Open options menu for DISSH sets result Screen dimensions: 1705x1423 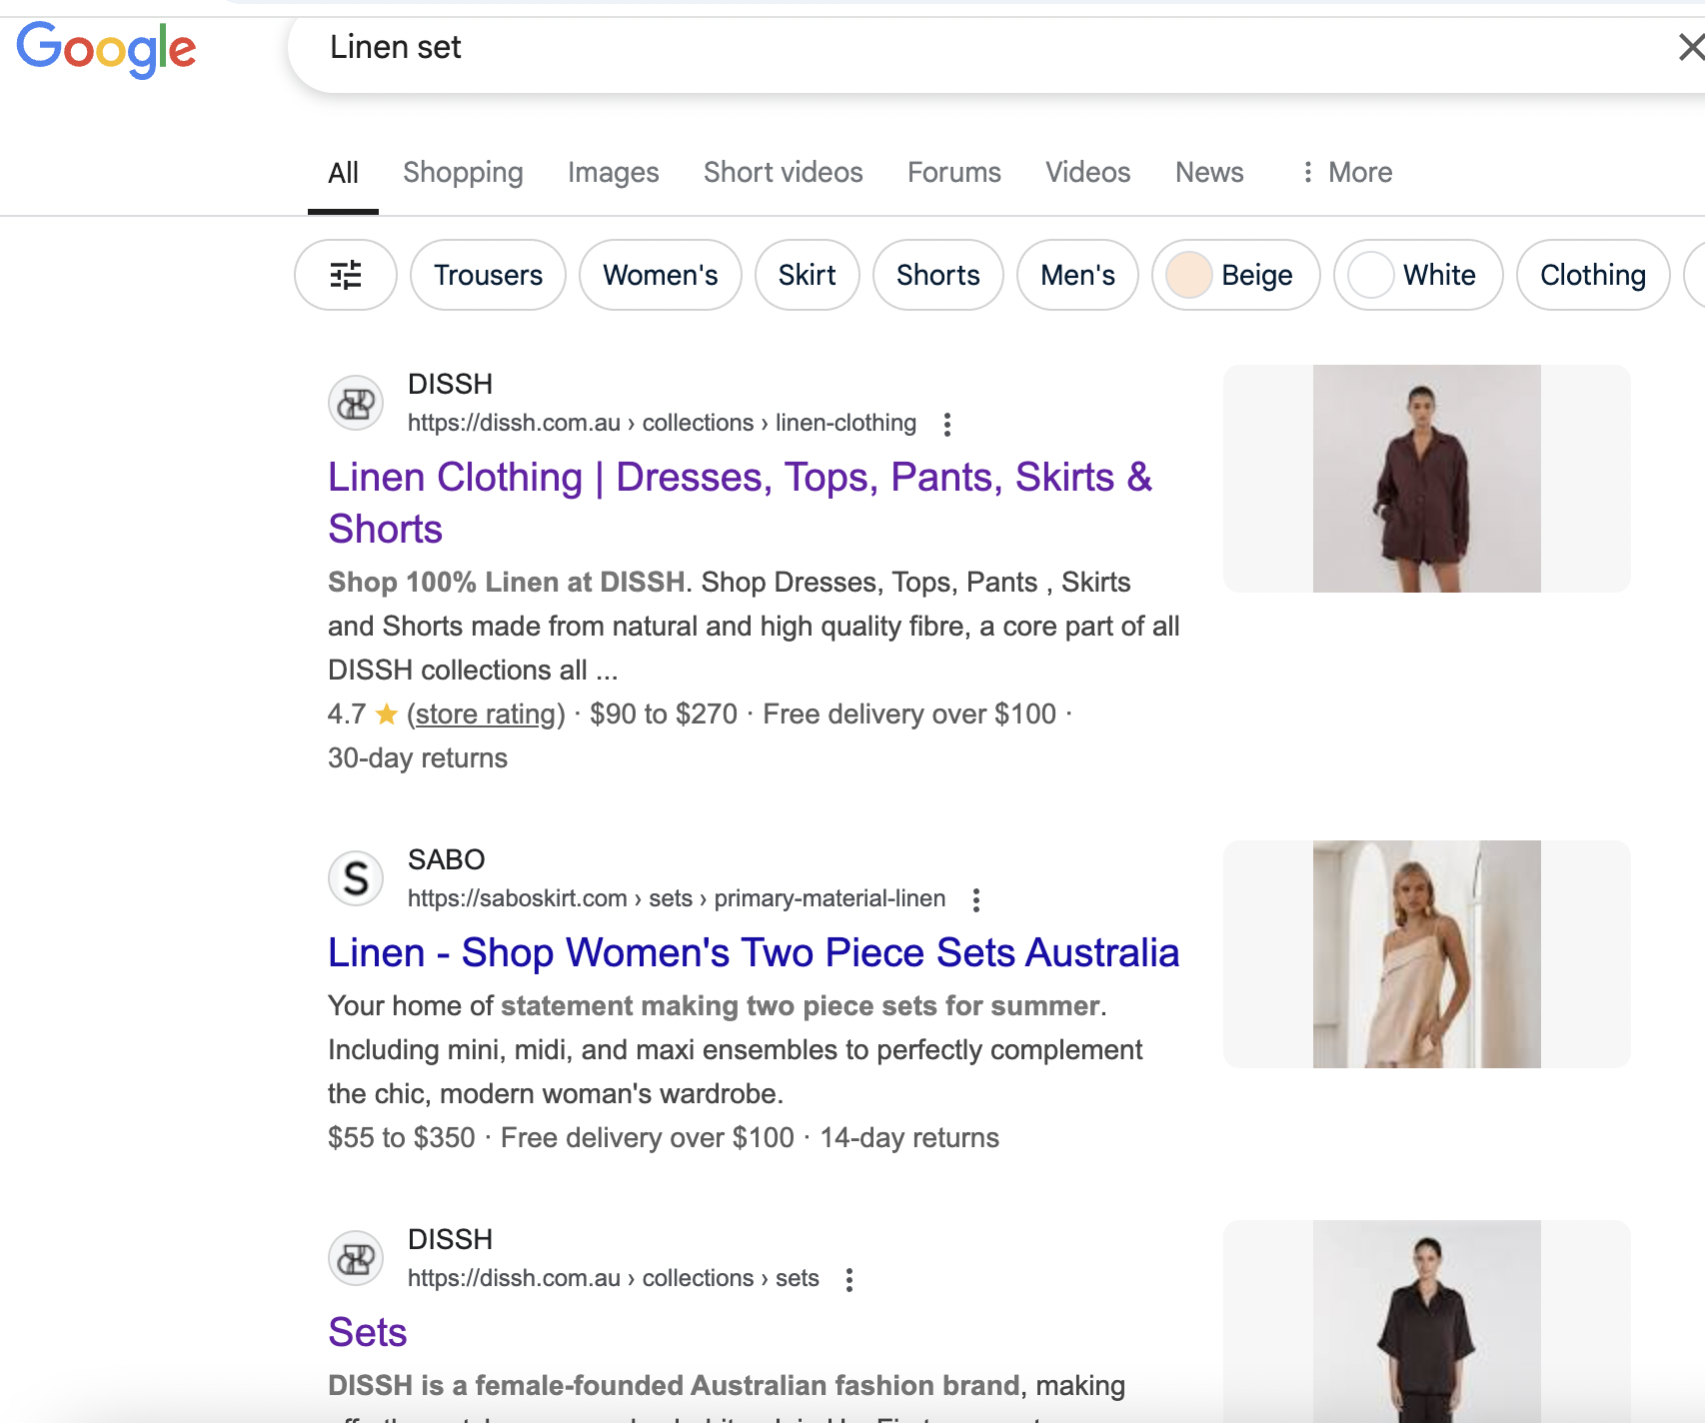pos(850,1279)
